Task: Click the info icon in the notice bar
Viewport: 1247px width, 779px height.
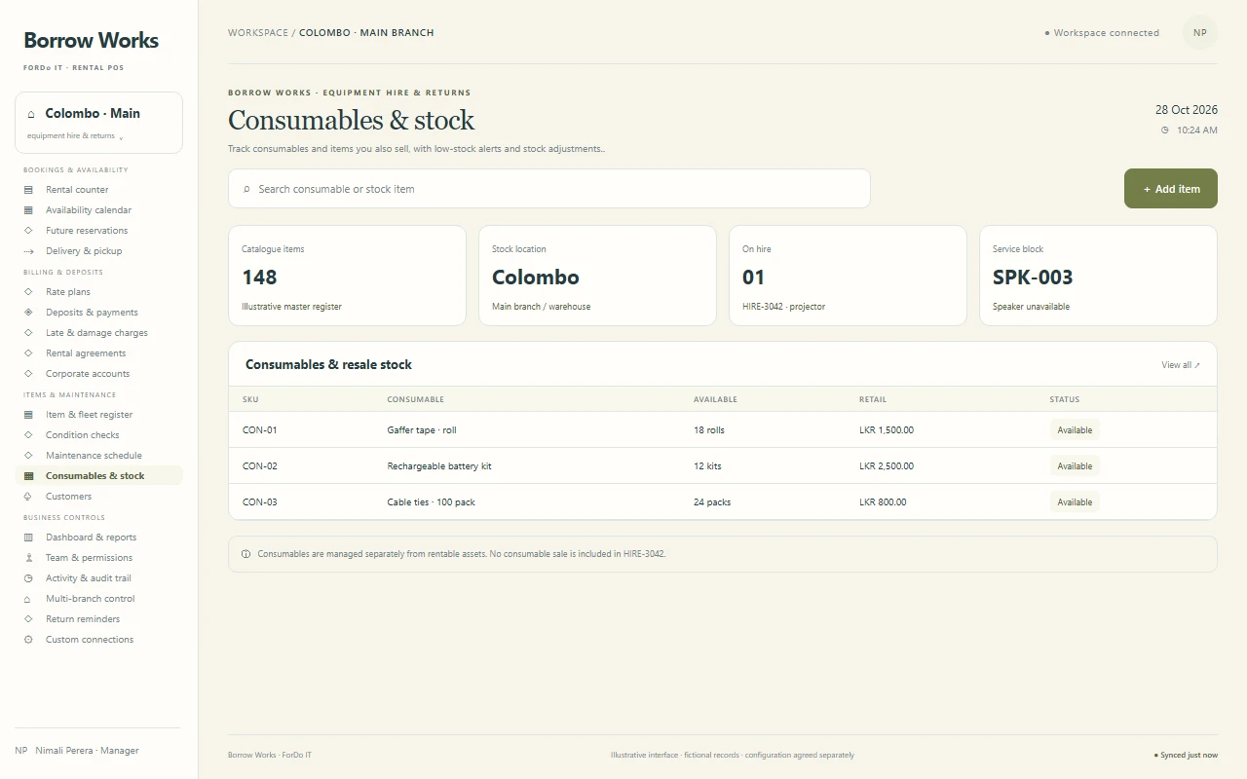Action: [x=246, y=554]
